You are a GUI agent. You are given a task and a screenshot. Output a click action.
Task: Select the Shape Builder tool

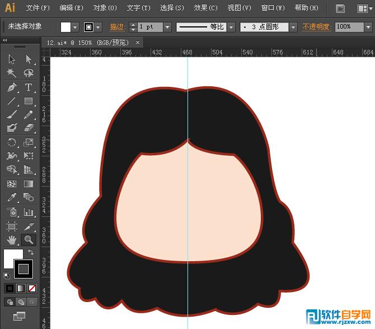point(12,169)
